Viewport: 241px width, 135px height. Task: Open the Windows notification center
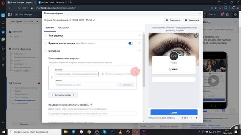pyautogui.click(x=236, y=132)
